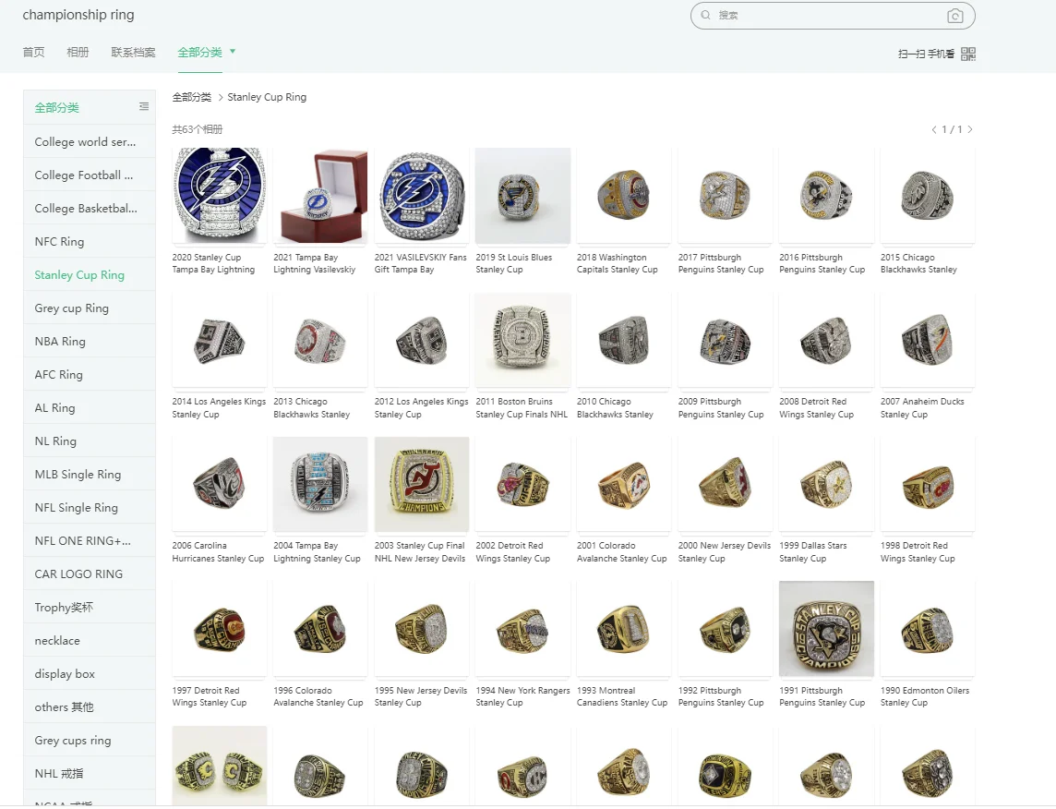Open the NFL Single Ring category
1056x809 pixels.
pyautogui.click(x=90, y=507)
